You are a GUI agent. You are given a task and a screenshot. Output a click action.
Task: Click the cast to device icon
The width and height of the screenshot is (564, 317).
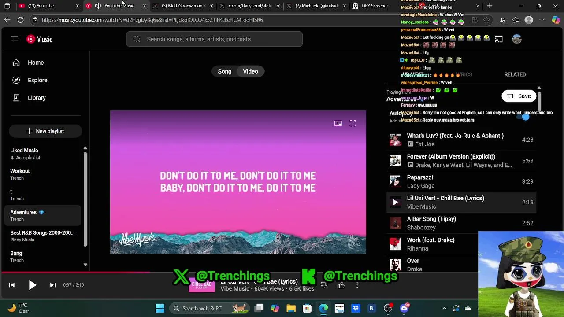pos(498,39)
